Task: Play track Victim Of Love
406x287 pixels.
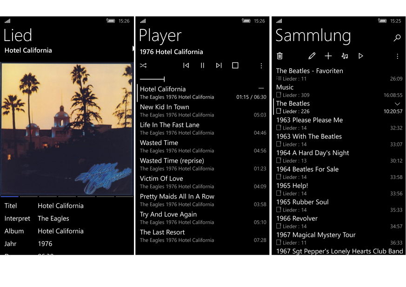Action: click(203, 183)
